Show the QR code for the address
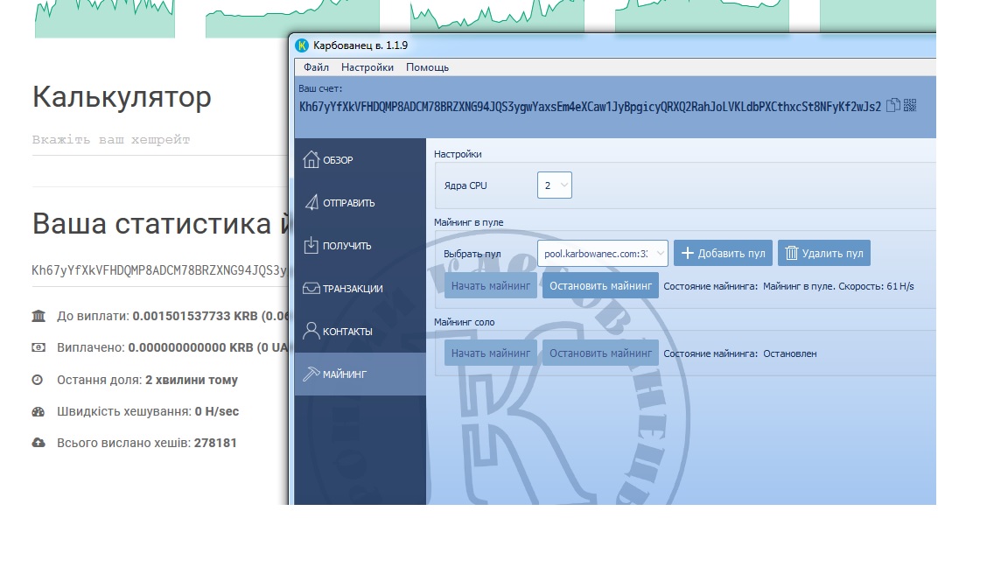Image resolution: width=1008 pixels, height=567 pixels. coord(910,105)
